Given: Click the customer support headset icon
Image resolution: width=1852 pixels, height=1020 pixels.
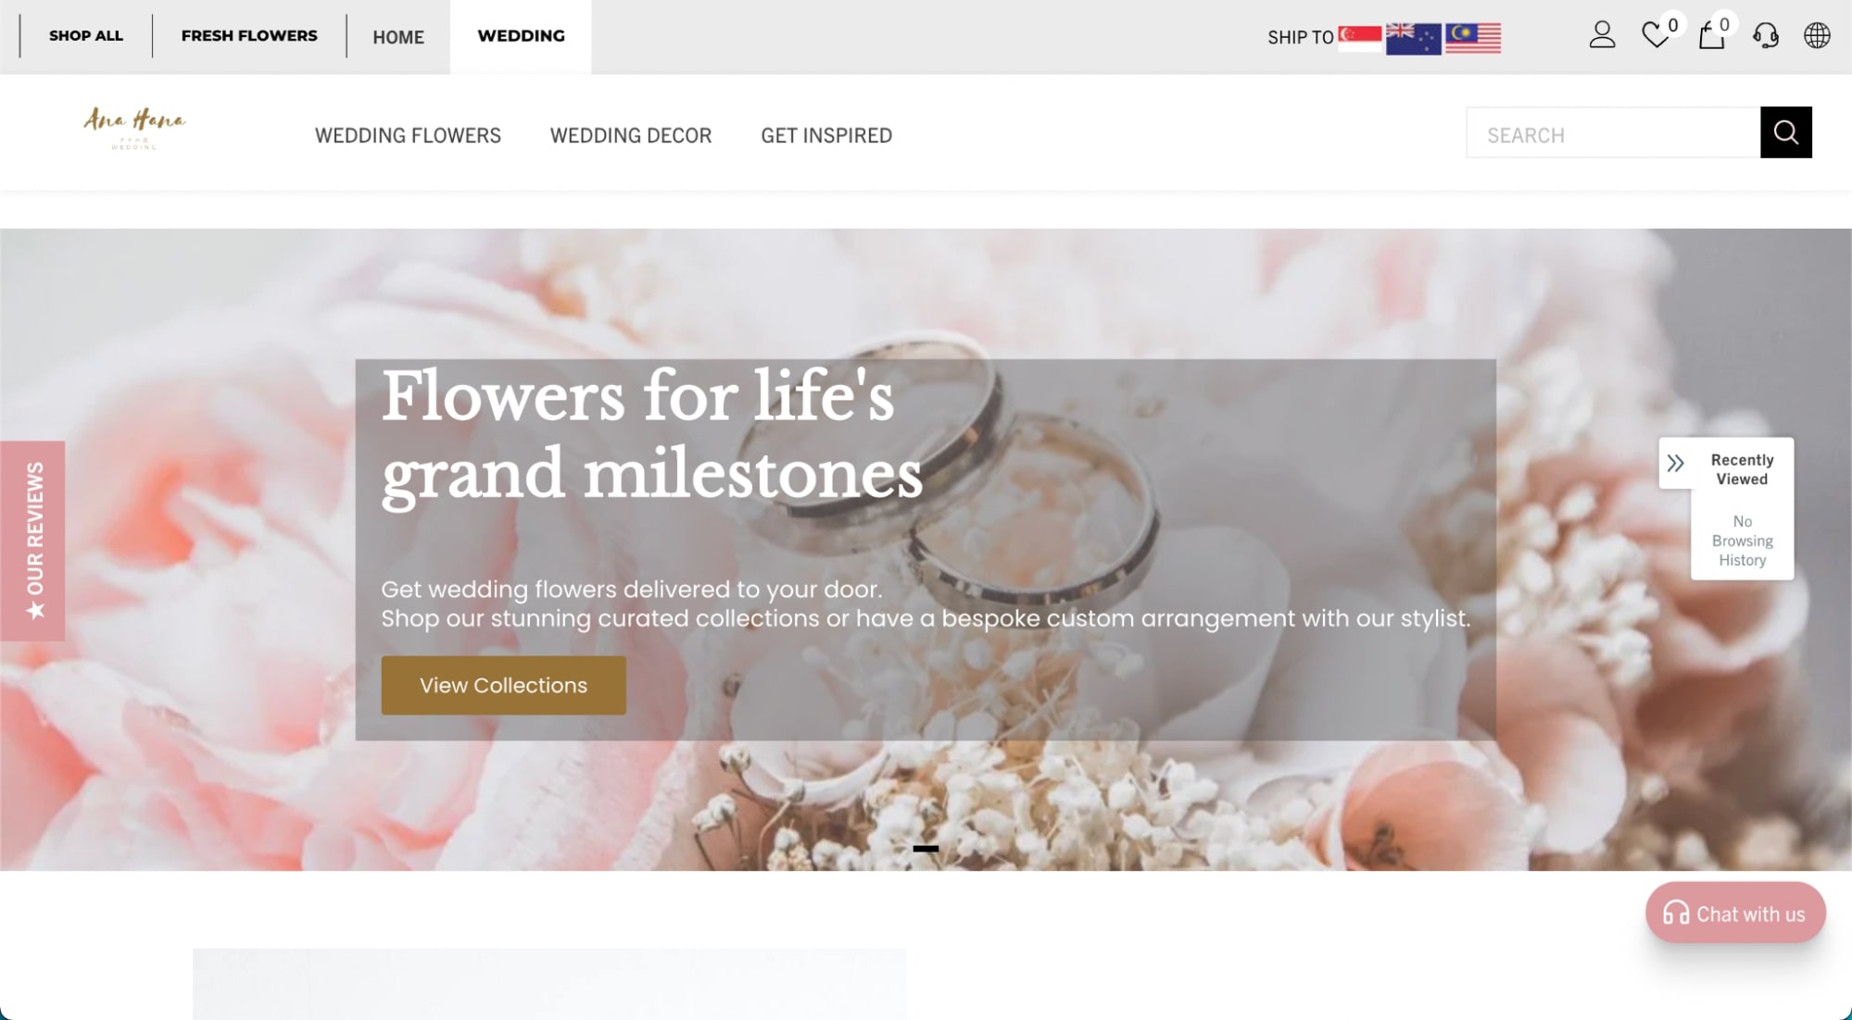Looking at the screenshot, I should click(1766, 36).
